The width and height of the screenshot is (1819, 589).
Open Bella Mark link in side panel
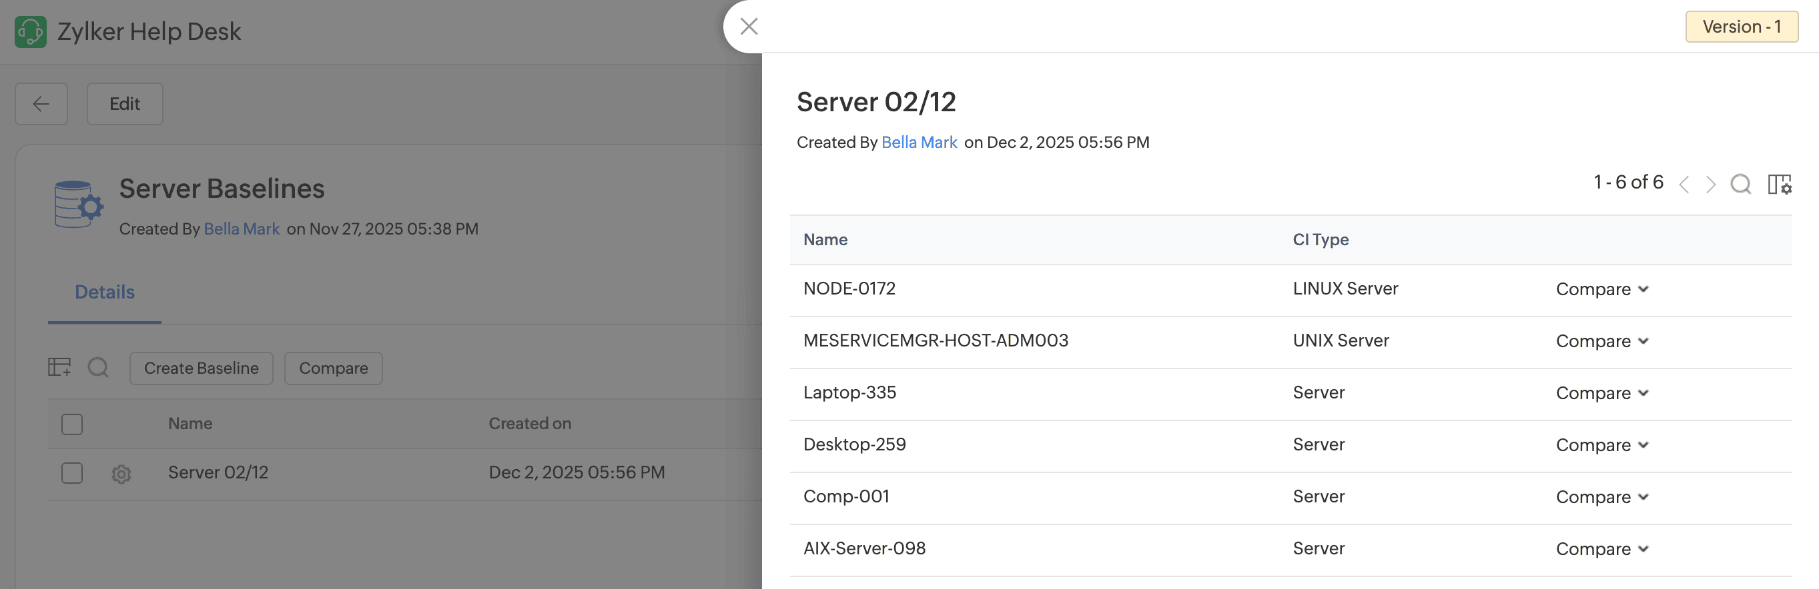point(919,143)
